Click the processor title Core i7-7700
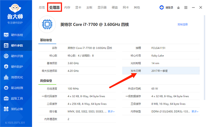Viewport: 206px width, 127px height. pos(95,25)
